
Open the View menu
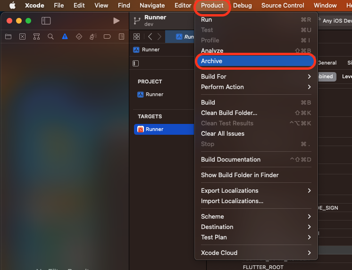tap(101, 5)
